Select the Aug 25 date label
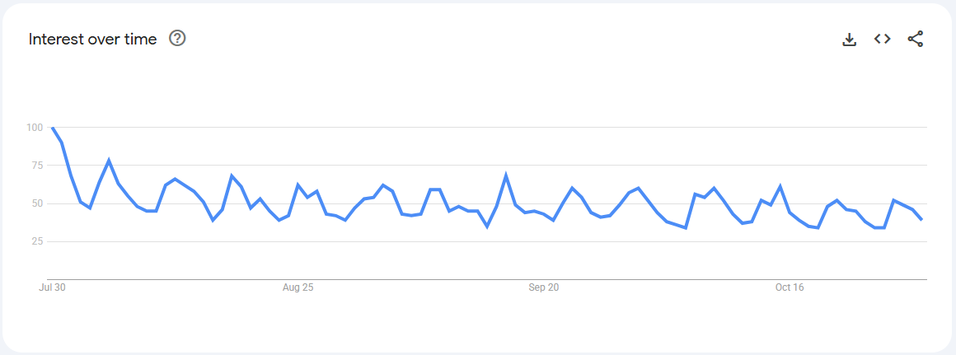The width and height of the screenshot is (956, 355). click(298, 287)
